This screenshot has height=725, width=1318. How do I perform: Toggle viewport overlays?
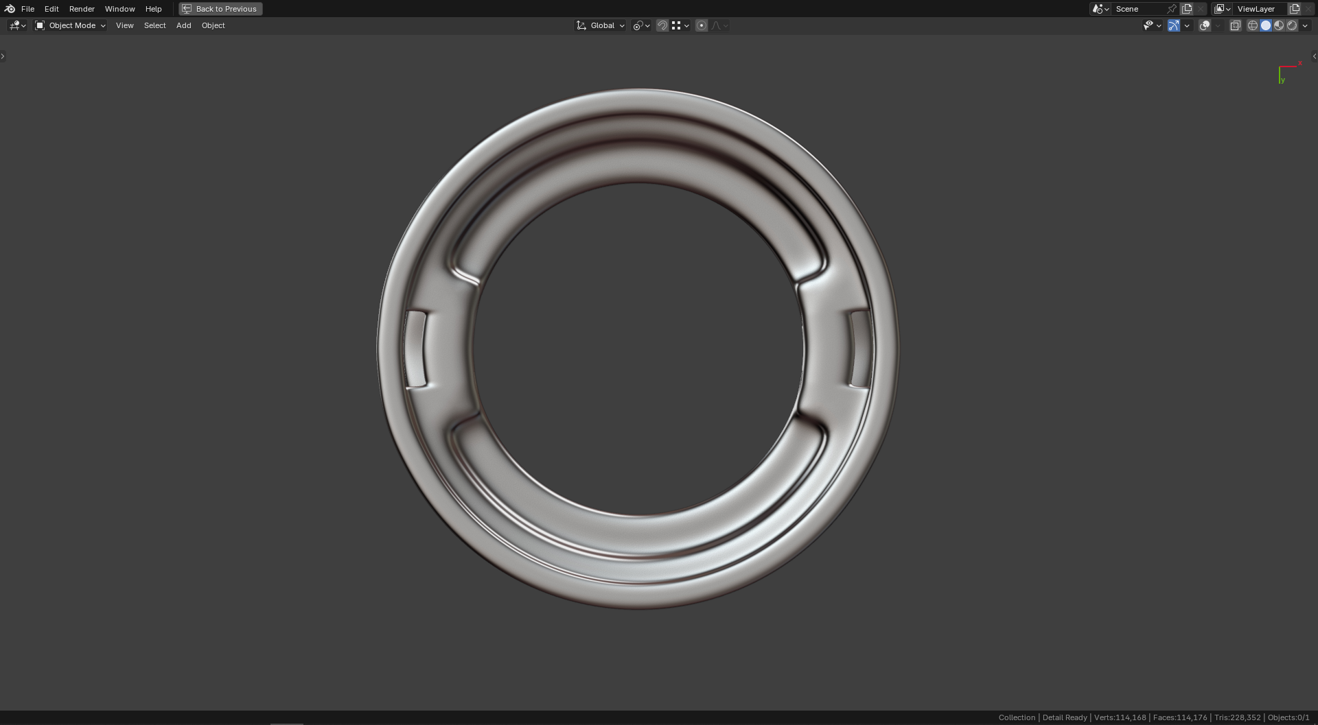1205,25
